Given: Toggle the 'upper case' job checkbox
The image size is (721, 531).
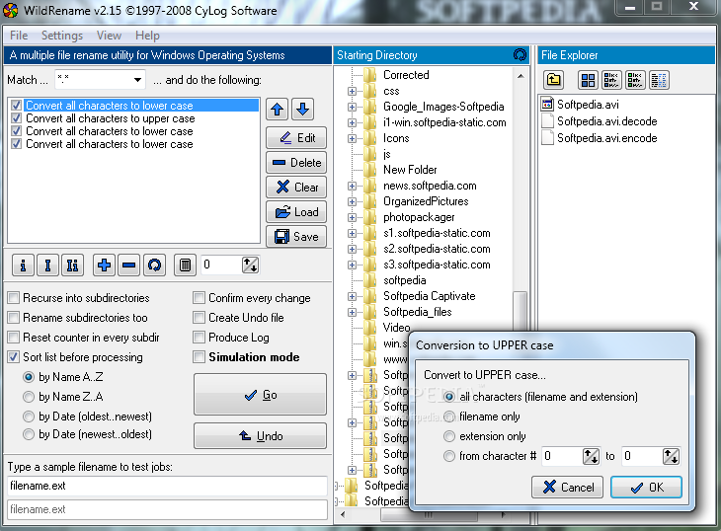Looking at the screenshot, I should [x=17, y=118].
